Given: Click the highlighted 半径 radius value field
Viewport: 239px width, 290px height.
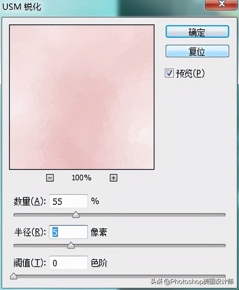Looking at the screenshot, I should pos(68,232).
